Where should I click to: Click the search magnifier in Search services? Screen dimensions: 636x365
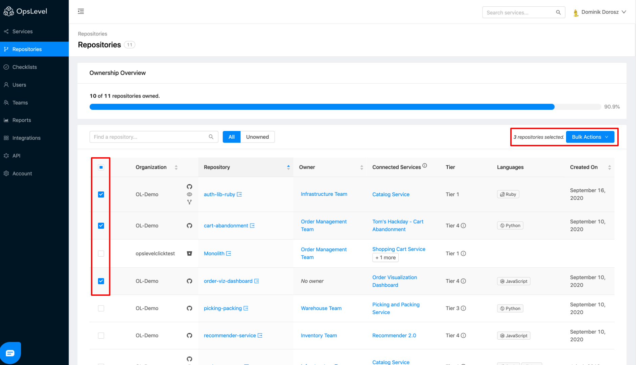click(558, 12)
